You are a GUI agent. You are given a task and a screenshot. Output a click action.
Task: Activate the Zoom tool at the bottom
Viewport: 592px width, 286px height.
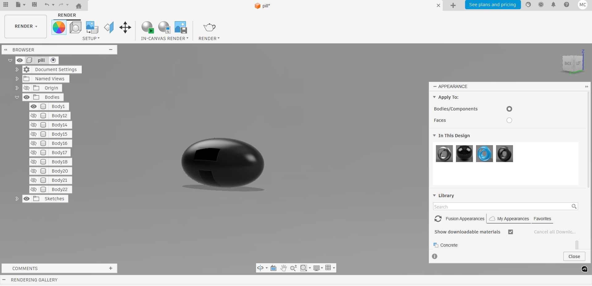[x=293, y=268]
